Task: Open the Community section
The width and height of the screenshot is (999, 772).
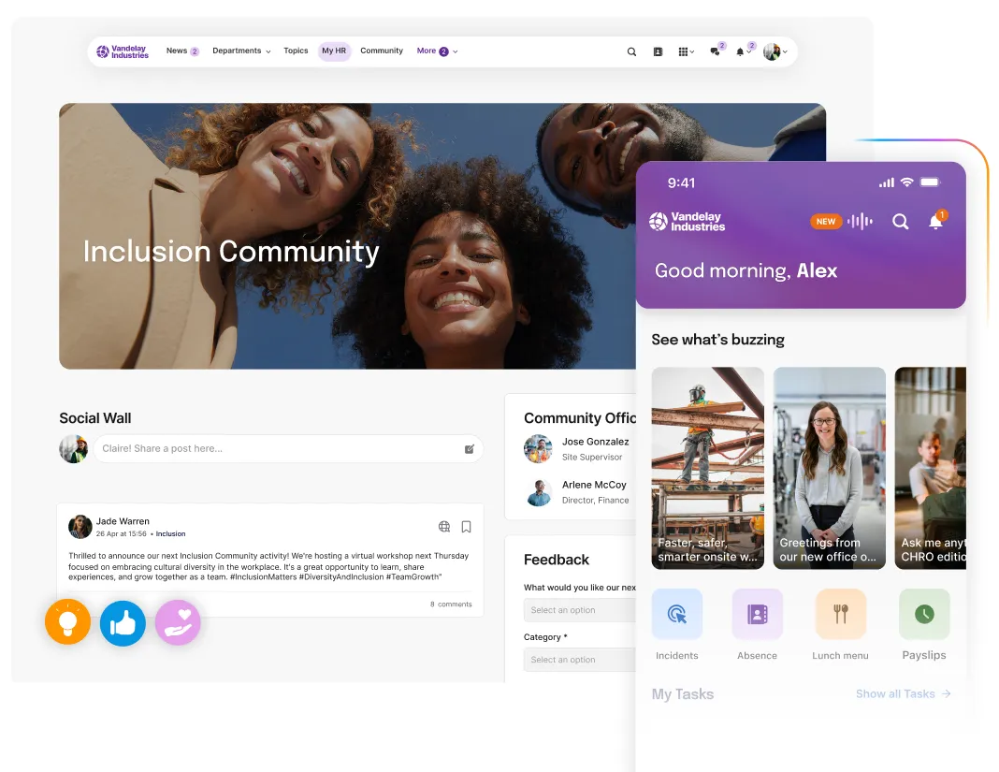Action: pyautogui.click(x=382, y=51)
